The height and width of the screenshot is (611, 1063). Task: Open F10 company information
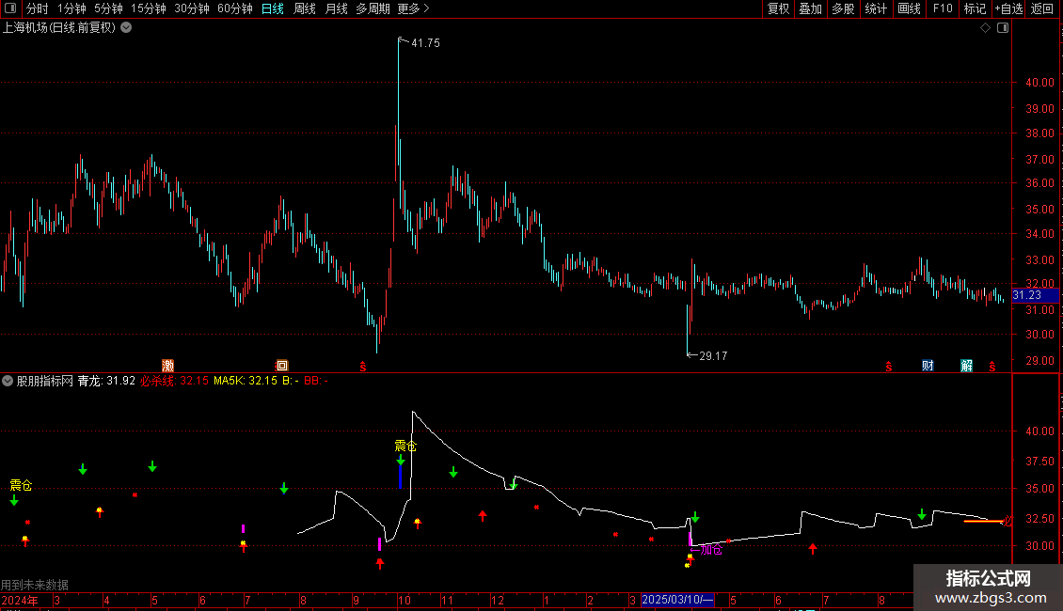943,8
